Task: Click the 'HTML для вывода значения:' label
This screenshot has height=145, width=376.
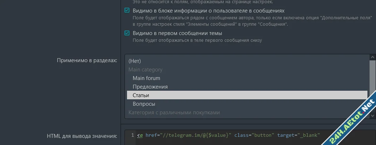Action: [x=82, y=136]
